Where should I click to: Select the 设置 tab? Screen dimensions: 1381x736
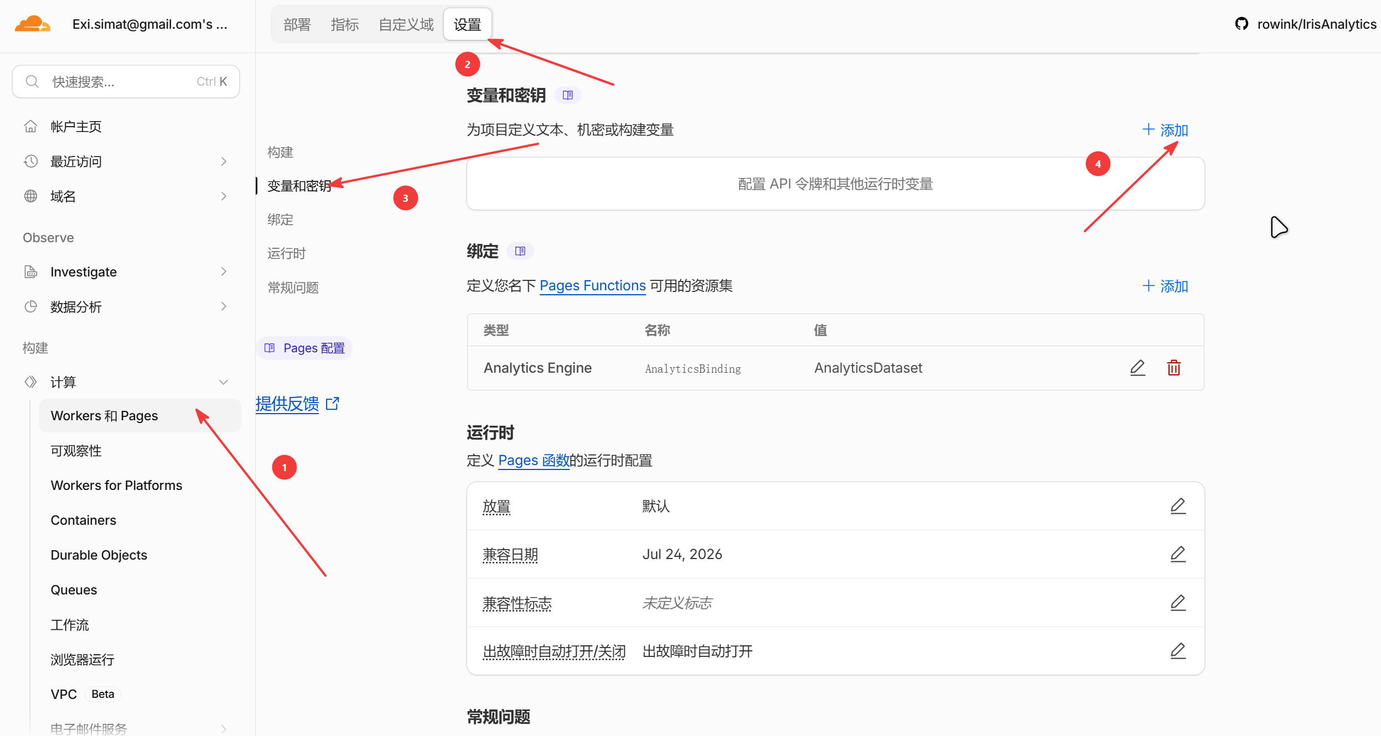pos(467,25)
